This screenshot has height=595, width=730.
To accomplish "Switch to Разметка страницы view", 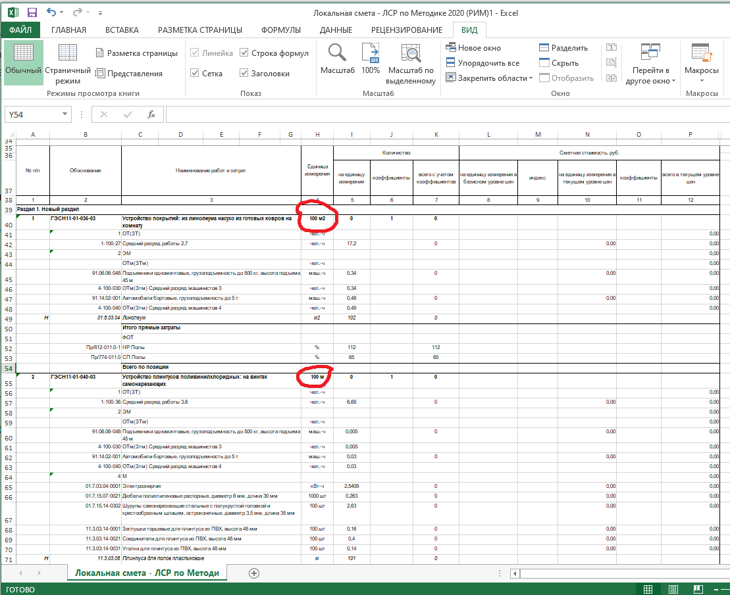I will (x=136, y=53).
